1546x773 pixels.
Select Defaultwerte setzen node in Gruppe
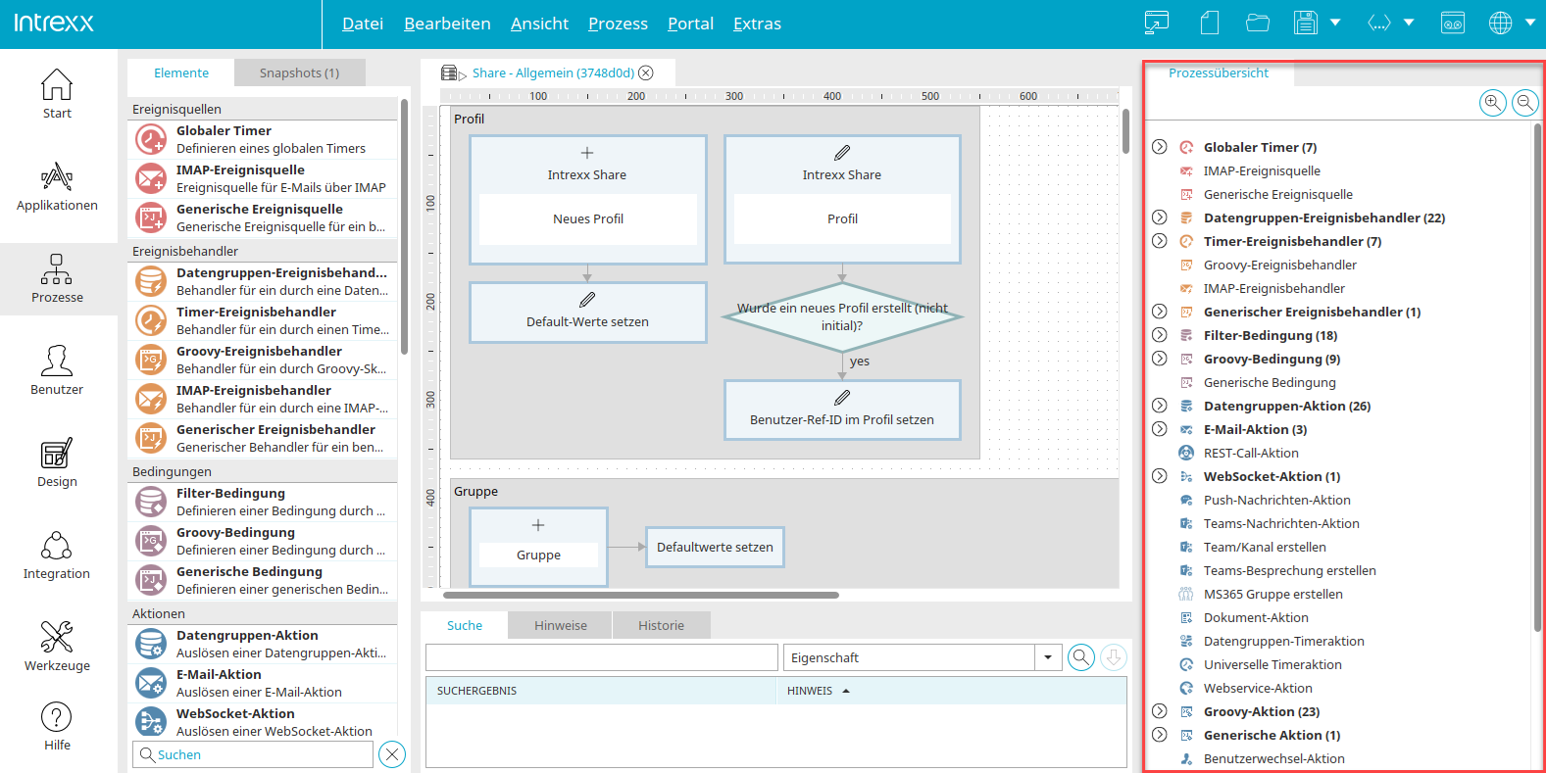(715, 547)
